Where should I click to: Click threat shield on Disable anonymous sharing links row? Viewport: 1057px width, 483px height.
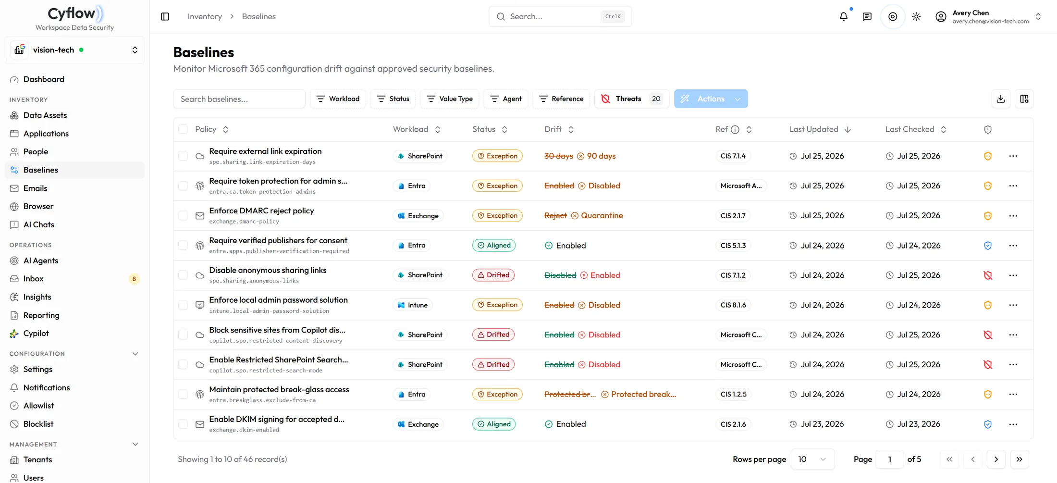click(988, 275)
